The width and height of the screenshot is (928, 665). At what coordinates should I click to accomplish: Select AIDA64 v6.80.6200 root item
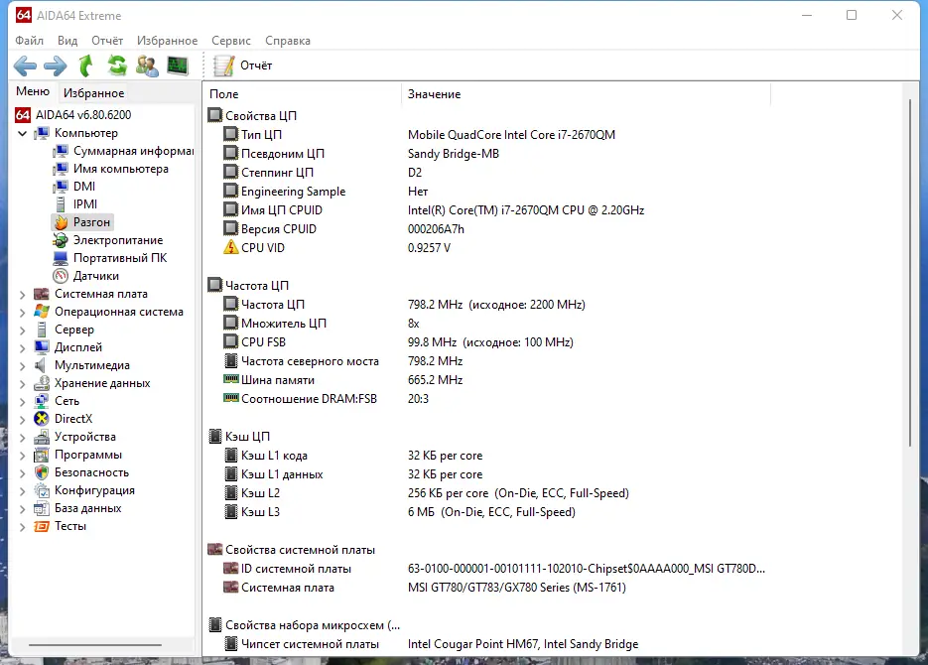(73, 115)
